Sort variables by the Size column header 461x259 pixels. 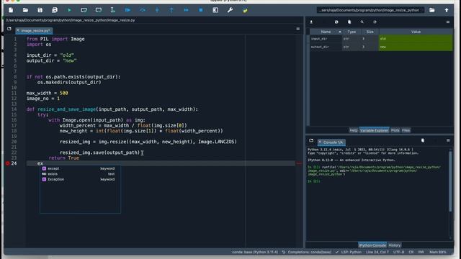tap(370, 32)
